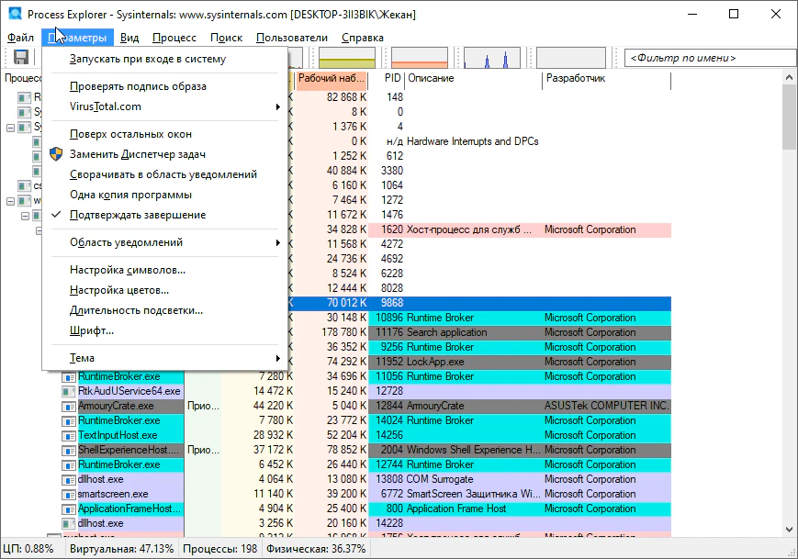
Task: Click the Save floppy disk toolbar icon
Action: (x=20, y=58)
